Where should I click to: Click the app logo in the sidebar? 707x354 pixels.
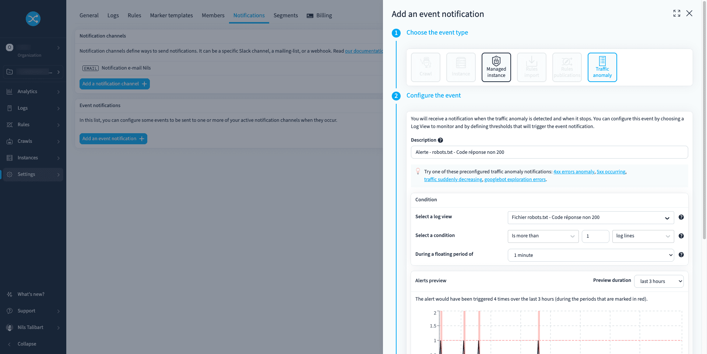33,19
